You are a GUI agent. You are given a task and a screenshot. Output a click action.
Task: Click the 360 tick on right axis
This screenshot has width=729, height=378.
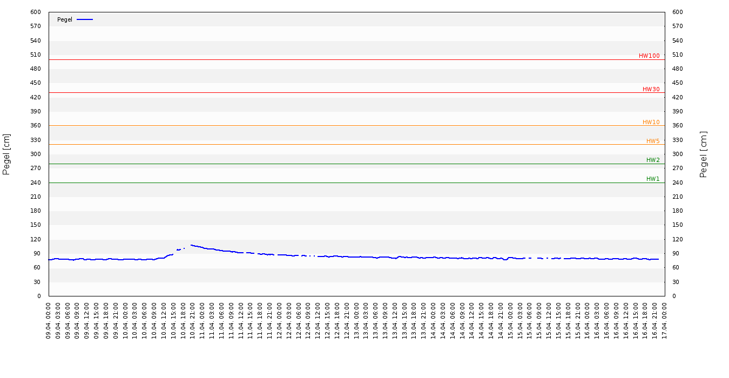click(x=678, y=125)
